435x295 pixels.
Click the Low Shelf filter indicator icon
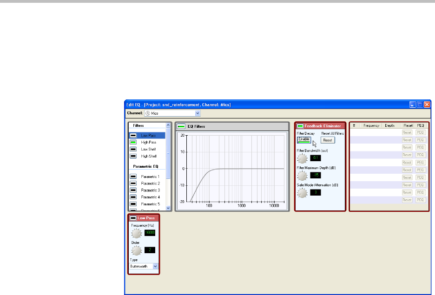point(133,150)
